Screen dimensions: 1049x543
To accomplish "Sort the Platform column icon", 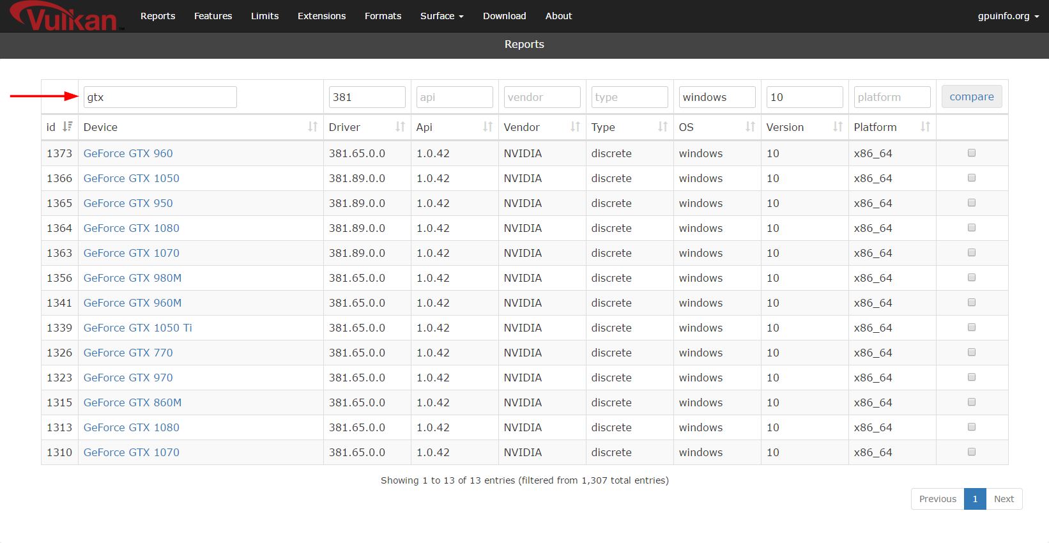I will [x=925, y=126].
